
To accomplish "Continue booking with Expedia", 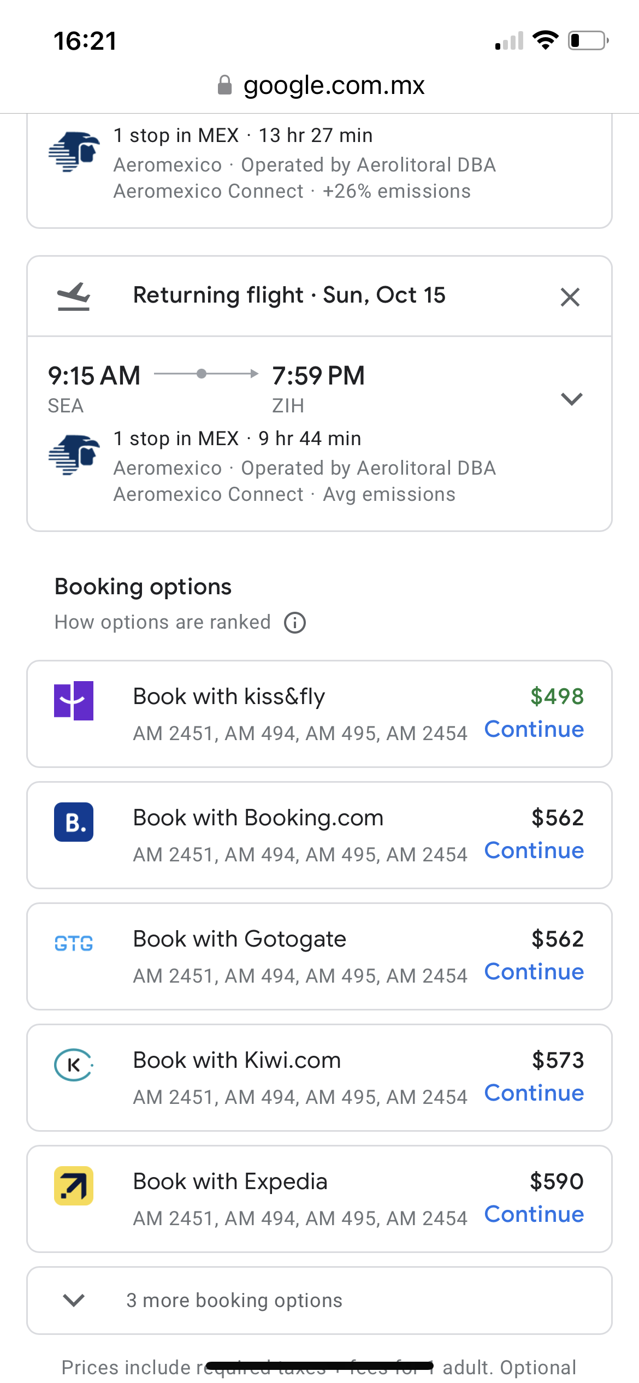I will pos(534,1214).
